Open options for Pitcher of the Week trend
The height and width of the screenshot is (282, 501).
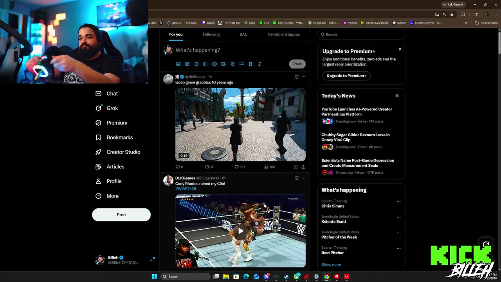[398, 233]
